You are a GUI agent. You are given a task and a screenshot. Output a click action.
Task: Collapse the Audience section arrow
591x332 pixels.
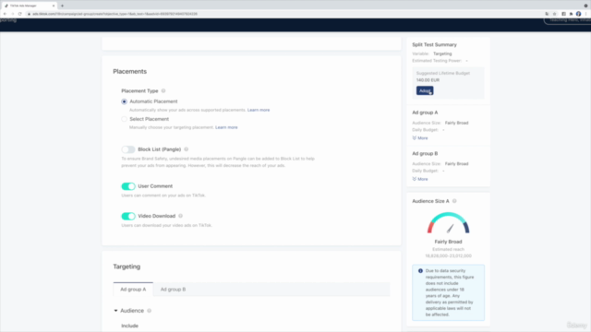pos(115,311)
